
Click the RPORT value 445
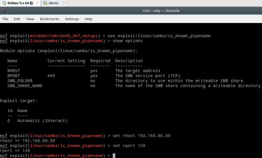(51, 76)
